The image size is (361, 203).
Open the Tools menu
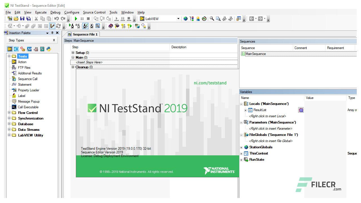(113, 12)
